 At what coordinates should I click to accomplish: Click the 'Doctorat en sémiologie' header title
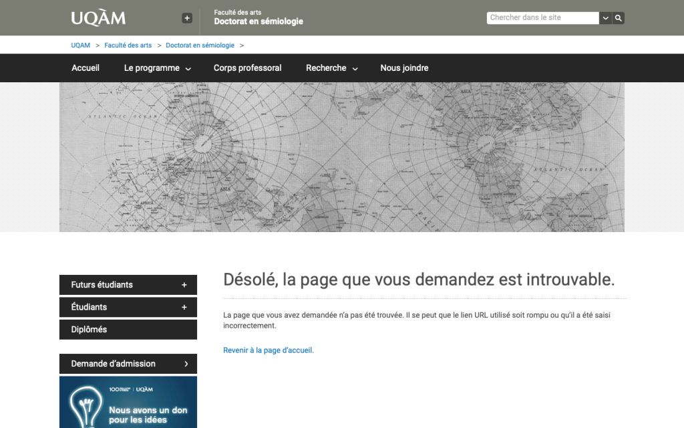[x=258, y=21]
